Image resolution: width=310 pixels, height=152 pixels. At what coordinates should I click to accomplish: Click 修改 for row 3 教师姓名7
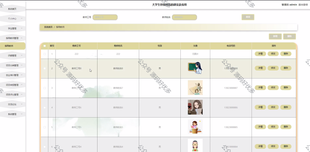click(273, 87)
